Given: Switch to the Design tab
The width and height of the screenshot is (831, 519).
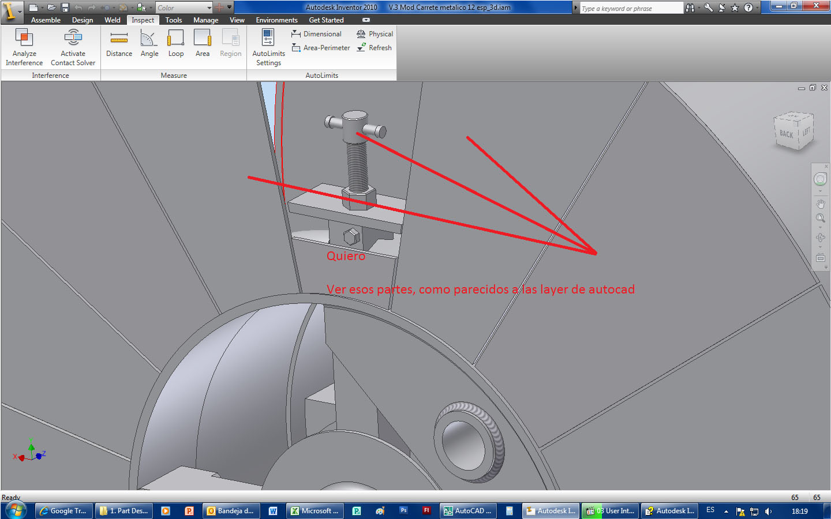Looking at the screenshot, I should click(83, 20).
